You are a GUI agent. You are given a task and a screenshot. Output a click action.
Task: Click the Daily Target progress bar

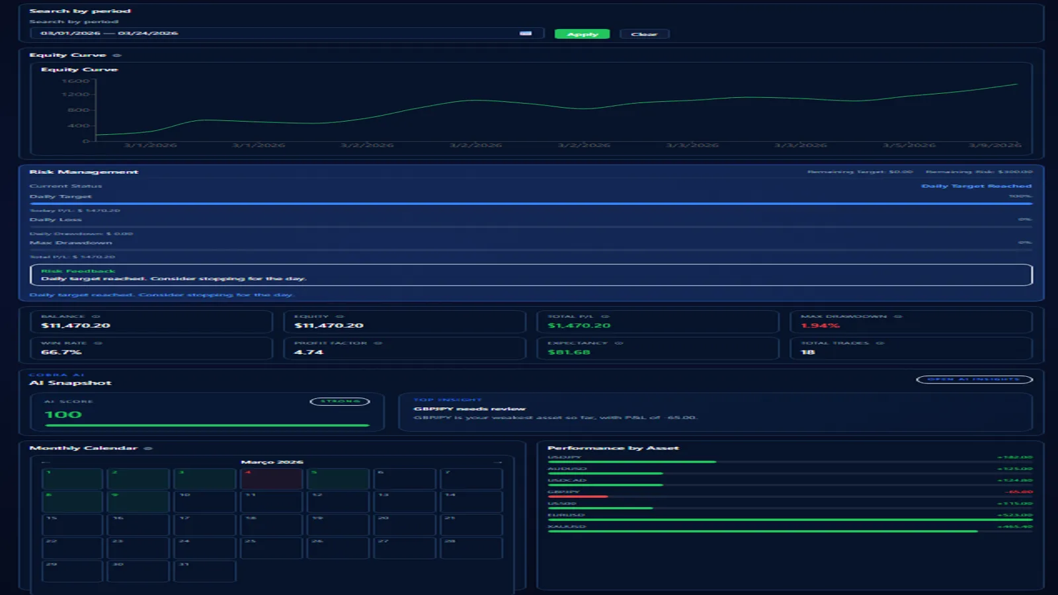click(x=529, y=204)
